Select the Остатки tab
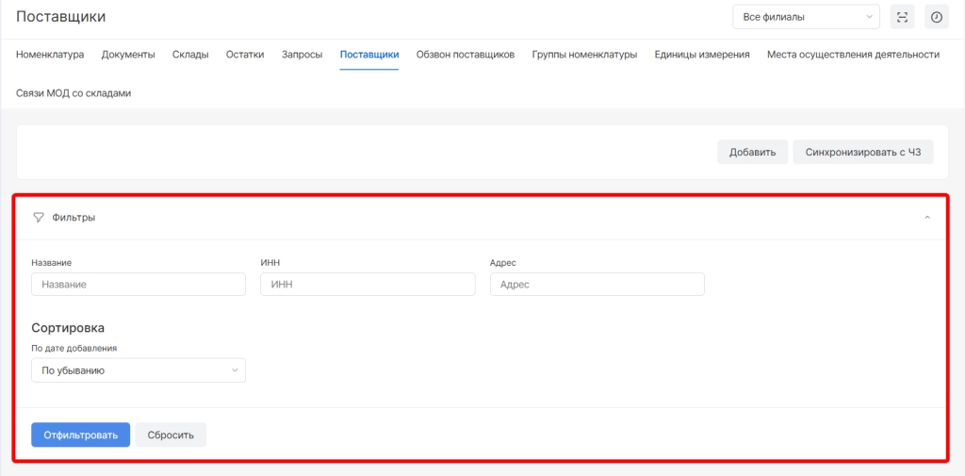The image size is (965, 476). click(245, 55)
